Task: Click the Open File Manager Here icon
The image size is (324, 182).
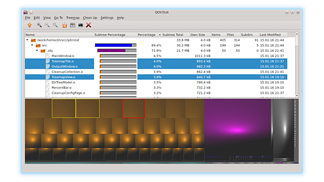Action: pos(65,25)
